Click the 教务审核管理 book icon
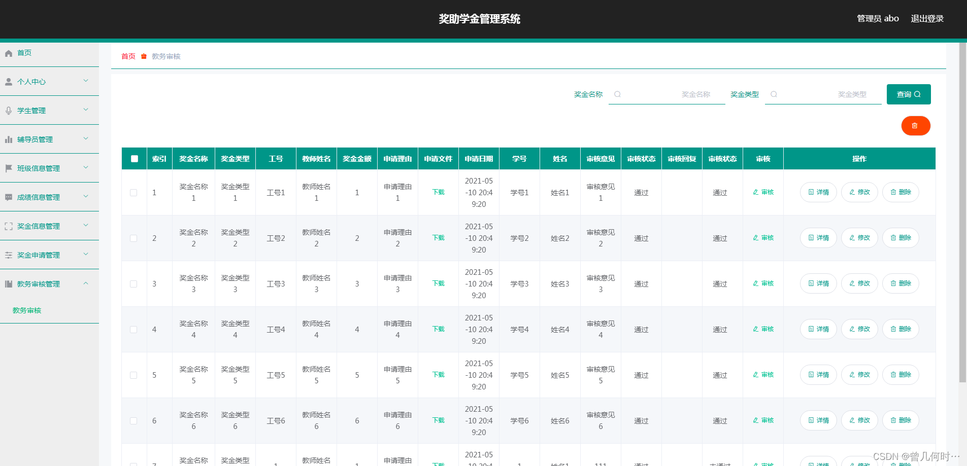The width and height of the screenshot is (967, 466). click(9, 284)
